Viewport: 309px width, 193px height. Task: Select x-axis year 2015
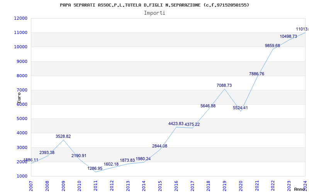[x=160, y=186]
